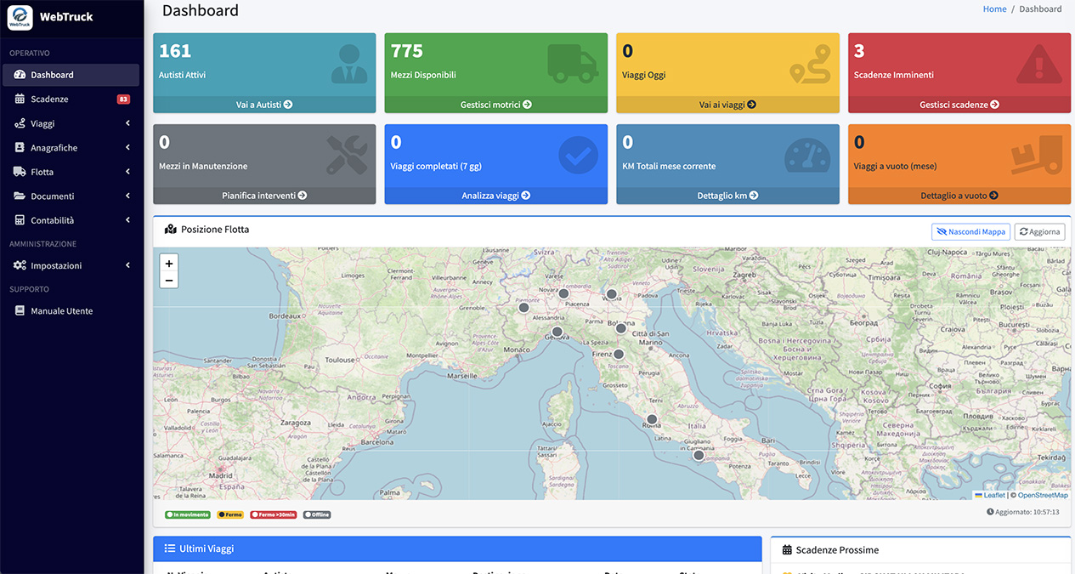Click the pallet icon on Viaggi a vuoto card

point(1037,156)
